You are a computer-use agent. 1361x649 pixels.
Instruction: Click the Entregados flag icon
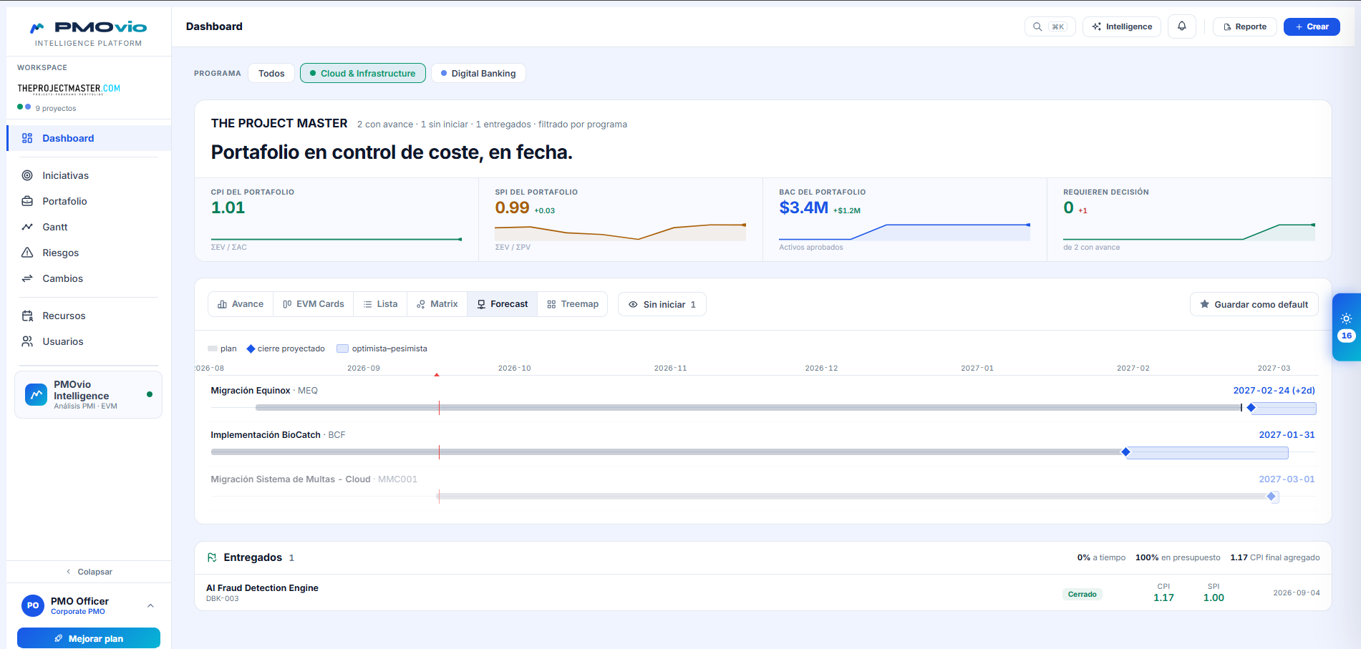212,557
